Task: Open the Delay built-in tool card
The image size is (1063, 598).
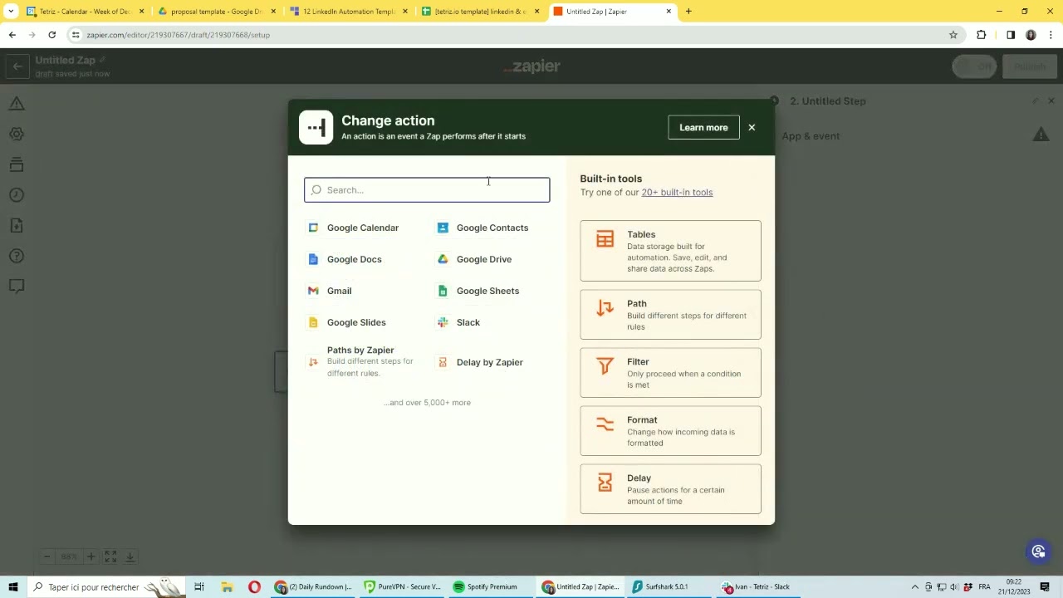Action: (x=670, y=489)
